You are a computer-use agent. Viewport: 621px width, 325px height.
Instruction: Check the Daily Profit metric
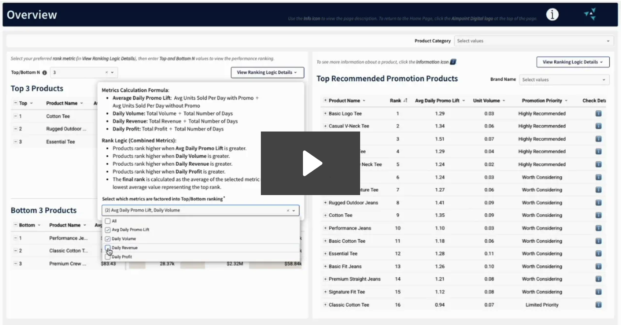pos(108,256)
